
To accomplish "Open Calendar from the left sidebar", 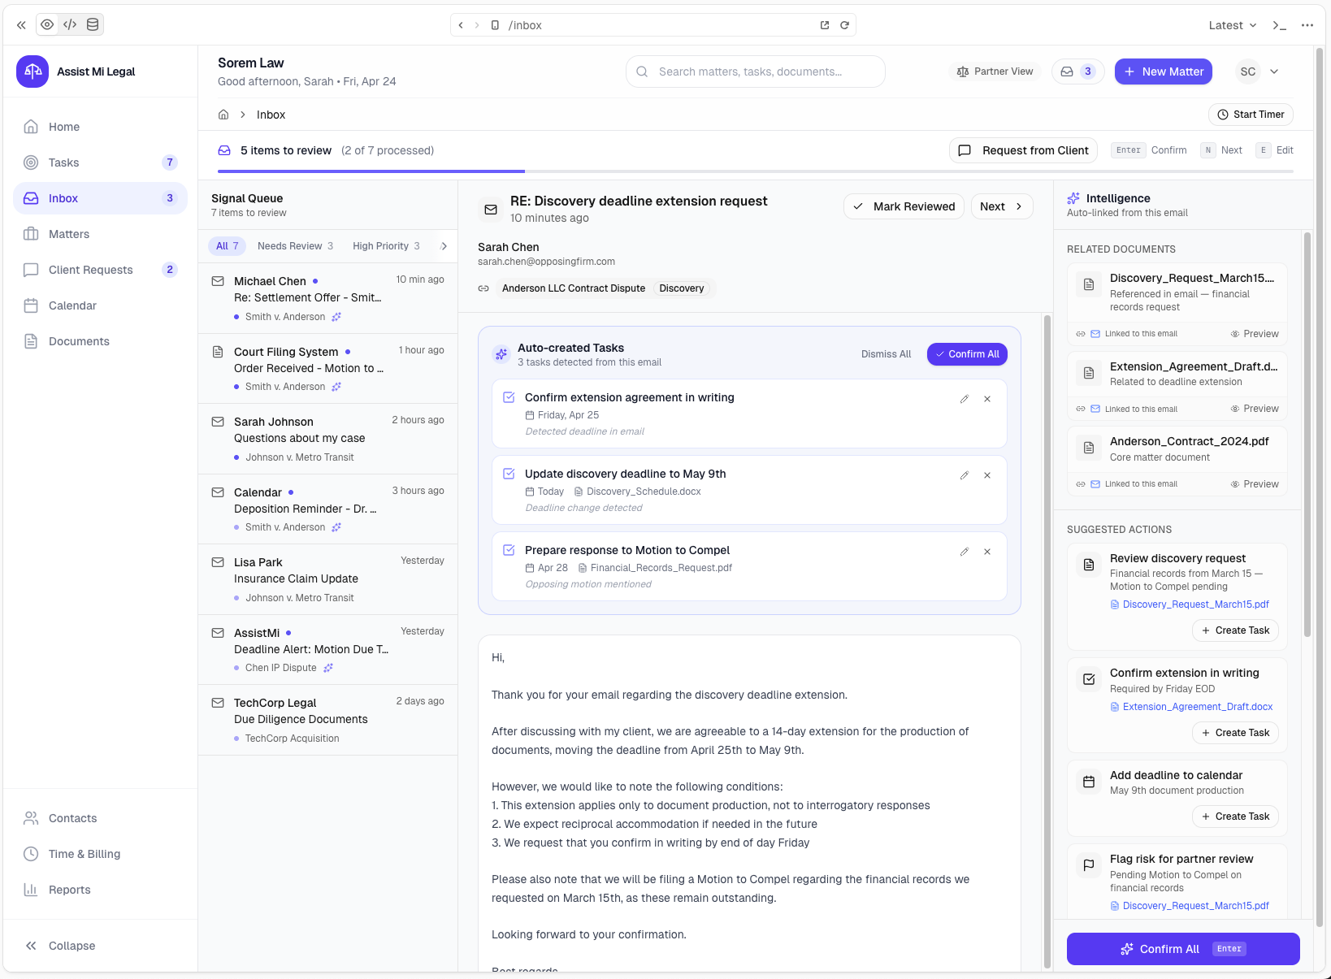I will 73,305.
